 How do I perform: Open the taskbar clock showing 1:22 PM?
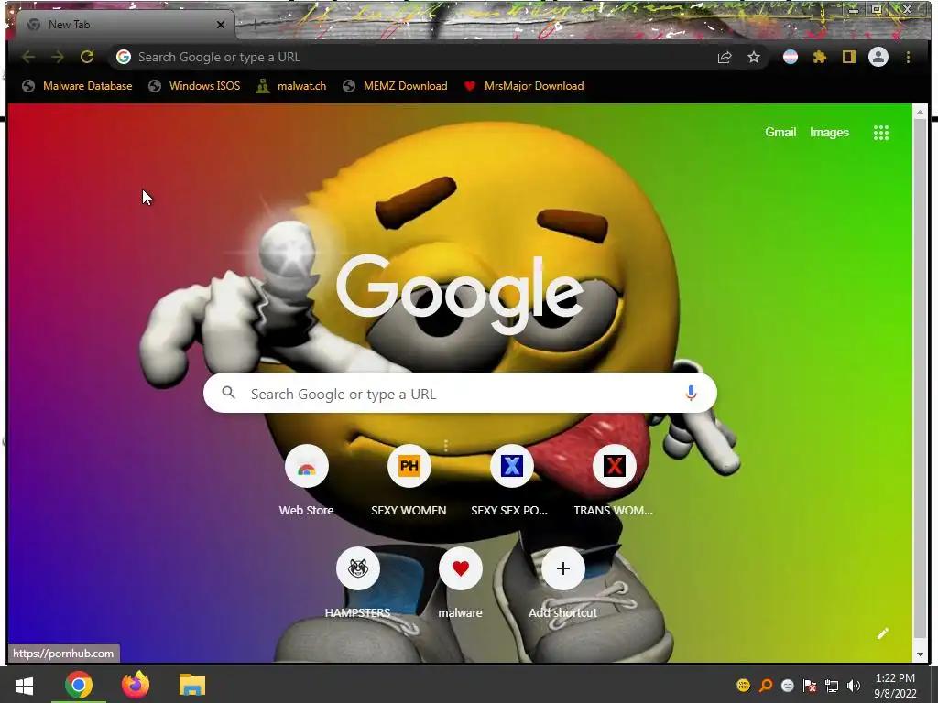click(895, 686)
